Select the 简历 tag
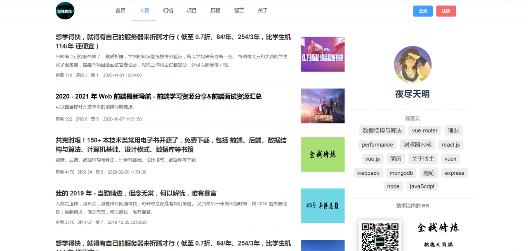Screen dimensions: 528x251 click(x=396, y=159)
